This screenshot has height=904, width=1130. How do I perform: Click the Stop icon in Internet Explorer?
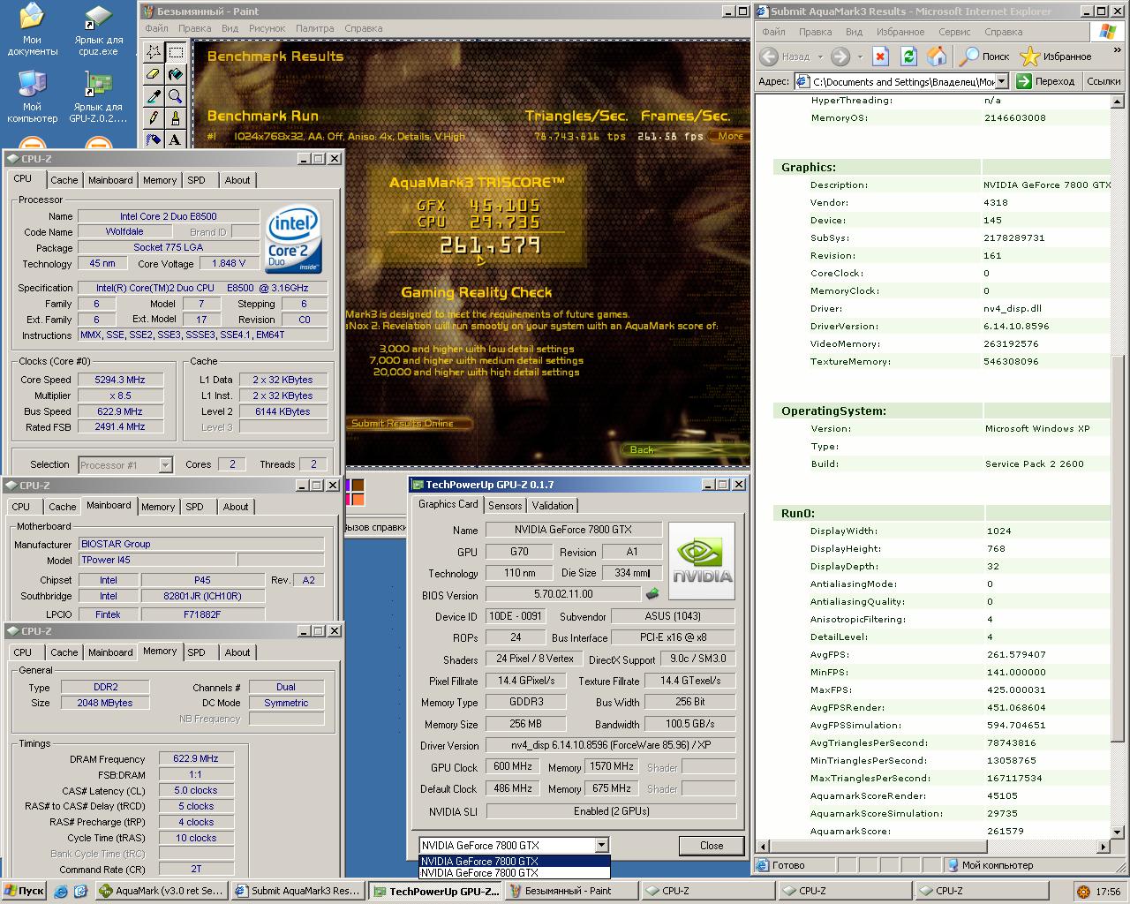[x=880, y=56]
